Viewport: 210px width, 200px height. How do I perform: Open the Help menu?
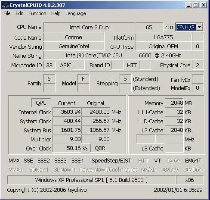click(x=56, y=13)
